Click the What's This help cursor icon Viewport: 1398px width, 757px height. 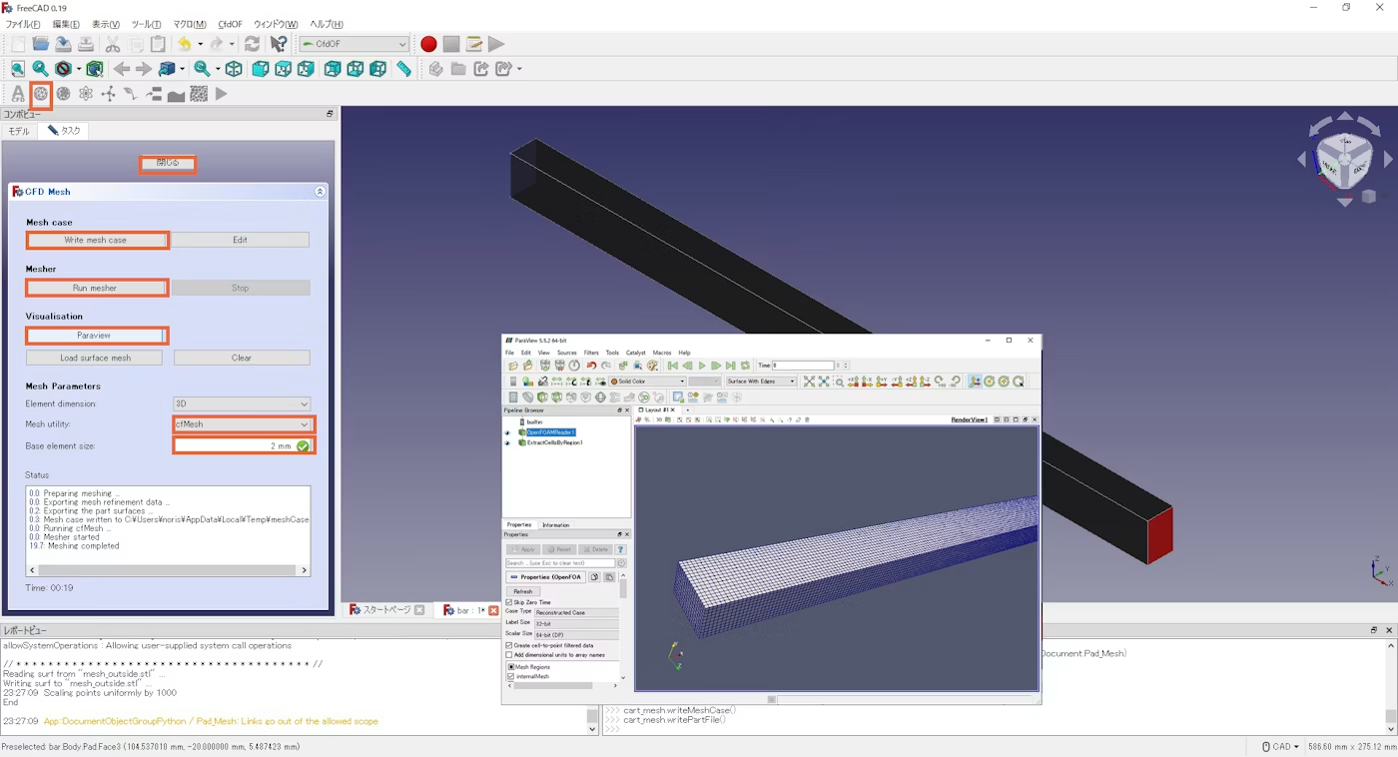click(279, 44)
